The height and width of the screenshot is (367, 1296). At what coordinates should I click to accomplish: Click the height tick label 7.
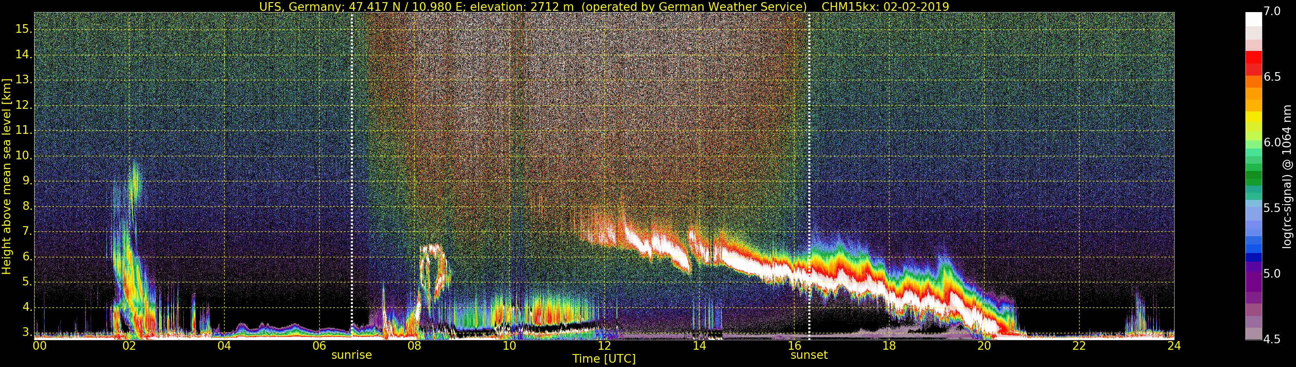point(27,231)
